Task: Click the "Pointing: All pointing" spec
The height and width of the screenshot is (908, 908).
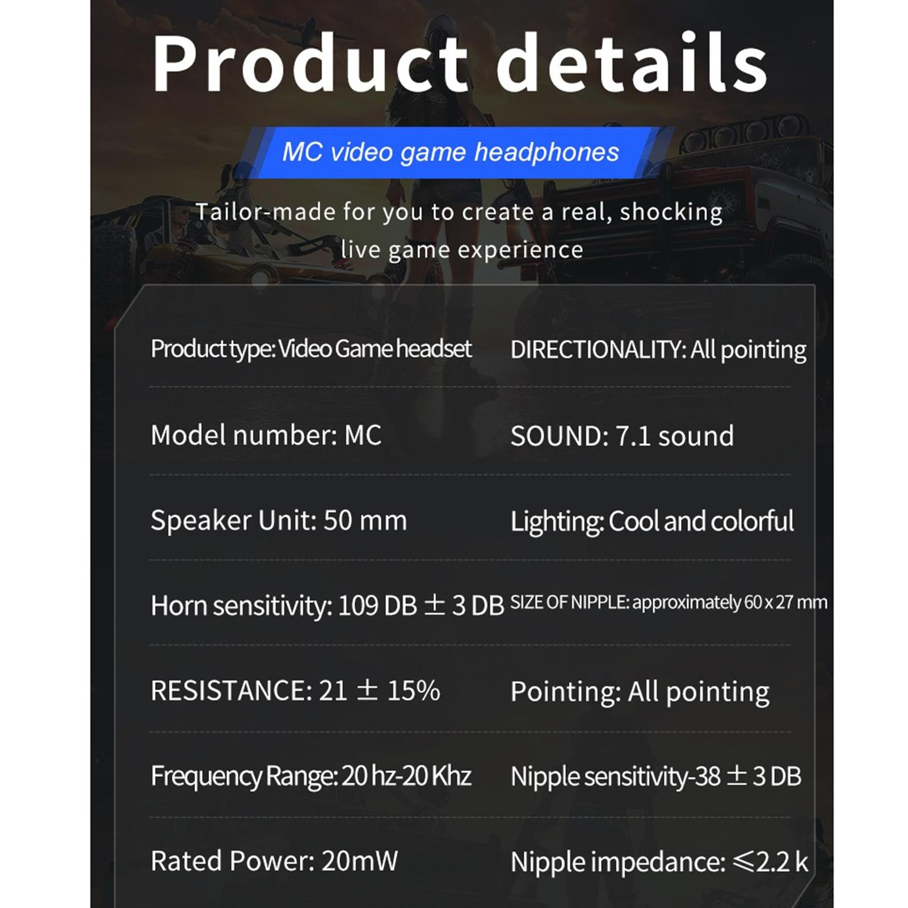Action: 640,691
